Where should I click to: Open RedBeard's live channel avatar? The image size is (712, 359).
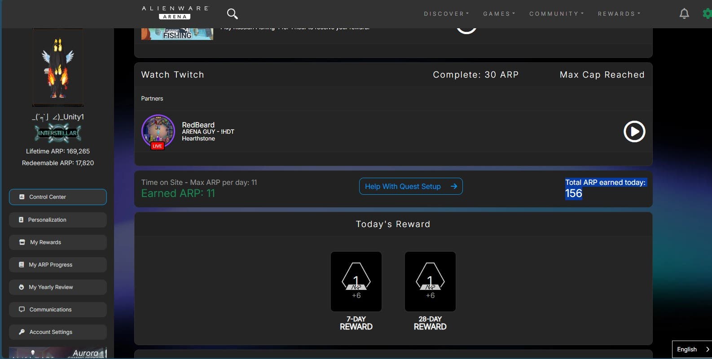pyautogui.click(x=158, y=131)
